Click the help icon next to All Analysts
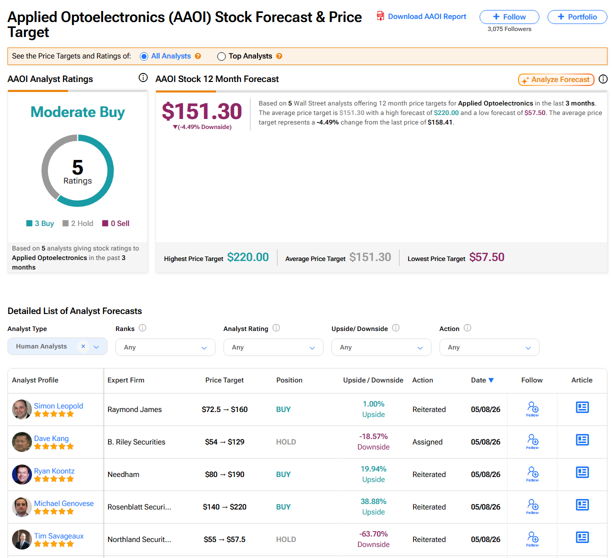This screenshot has height=558, width=612. point(198,56)
